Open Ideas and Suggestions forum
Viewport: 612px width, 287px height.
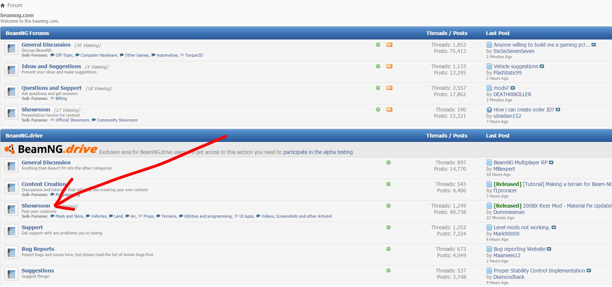tap(51, 66)
